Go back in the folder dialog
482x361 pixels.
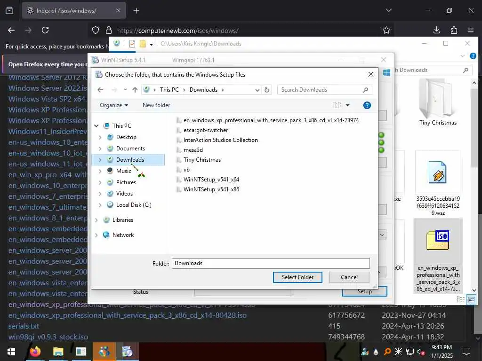pos(100,90)
